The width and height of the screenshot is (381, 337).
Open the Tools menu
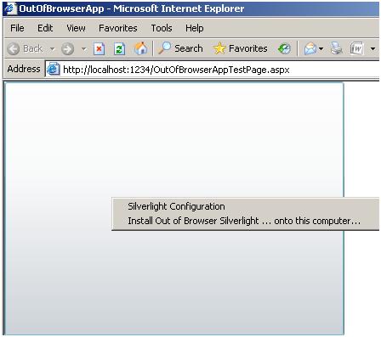pyautogui.click(x=162, y=28)
